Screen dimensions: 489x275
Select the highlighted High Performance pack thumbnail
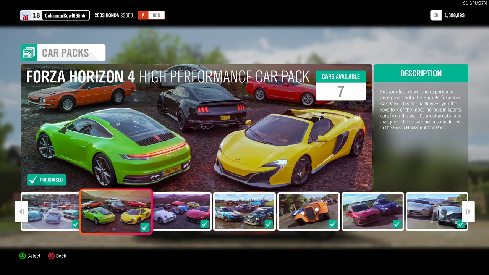(116, 211)
